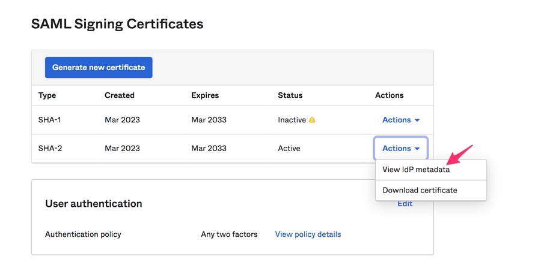Click the Generate new certificate button
The height and width of the screenshot is (259, 541).
tap(99, 68)
